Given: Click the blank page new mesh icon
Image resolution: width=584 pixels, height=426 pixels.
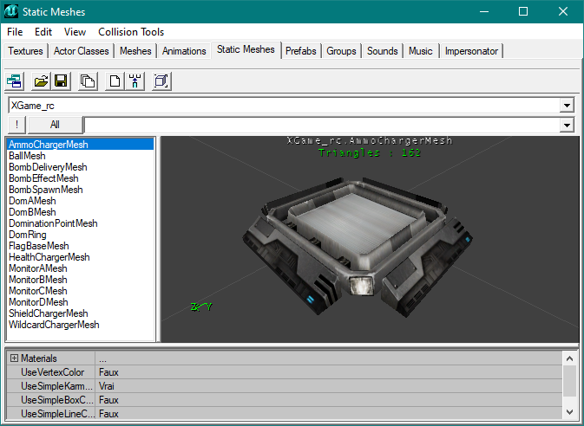Looking at the screenshot, I should click(x=115, y=81).
